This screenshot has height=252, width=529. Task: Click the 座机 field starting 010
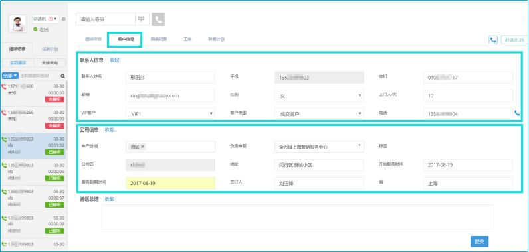pos(468,78)
